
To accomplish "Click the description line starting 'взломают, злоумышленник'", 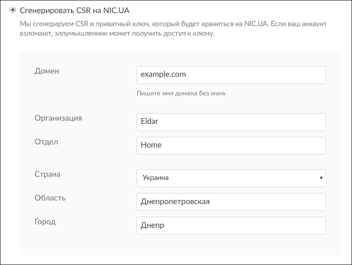I will (x=117, y=34).
